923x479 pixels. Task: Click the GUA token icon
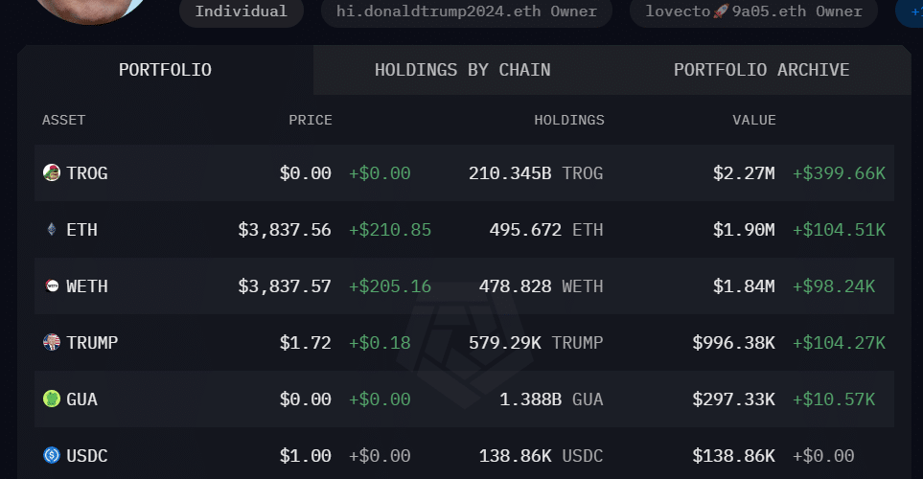[x=52, y=399]
